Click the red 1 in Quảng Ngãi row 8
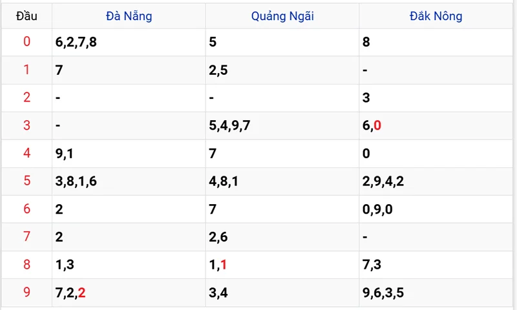This screenshot has height=310, width=517. (x=224, y=265)
